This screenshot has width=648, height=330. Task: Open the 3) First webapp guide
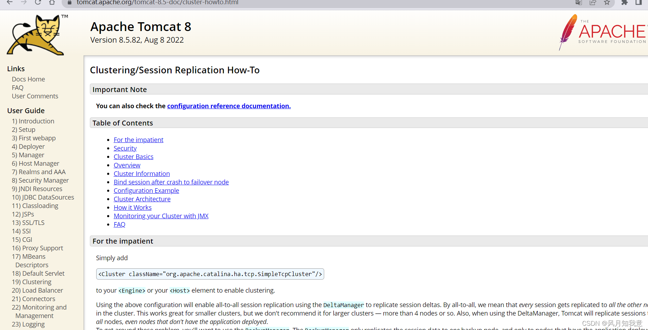click(x=34, y=138)
